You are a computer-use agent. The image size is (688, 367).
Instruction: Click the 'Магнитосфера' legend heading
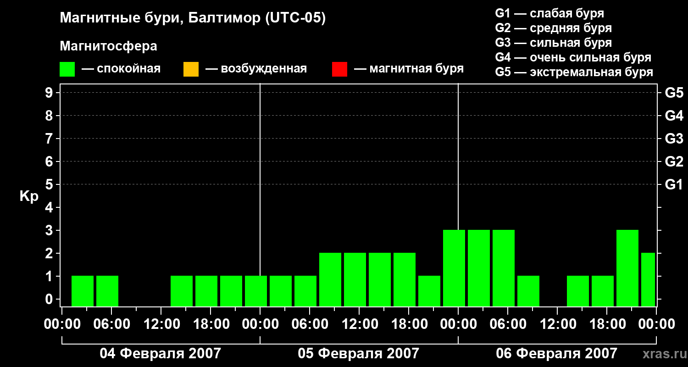[x=108, y=46]
